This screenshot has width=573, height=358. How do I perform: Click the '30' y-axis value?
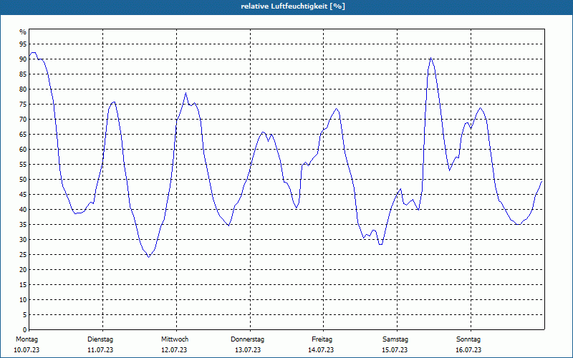click(x=23, y=240)
